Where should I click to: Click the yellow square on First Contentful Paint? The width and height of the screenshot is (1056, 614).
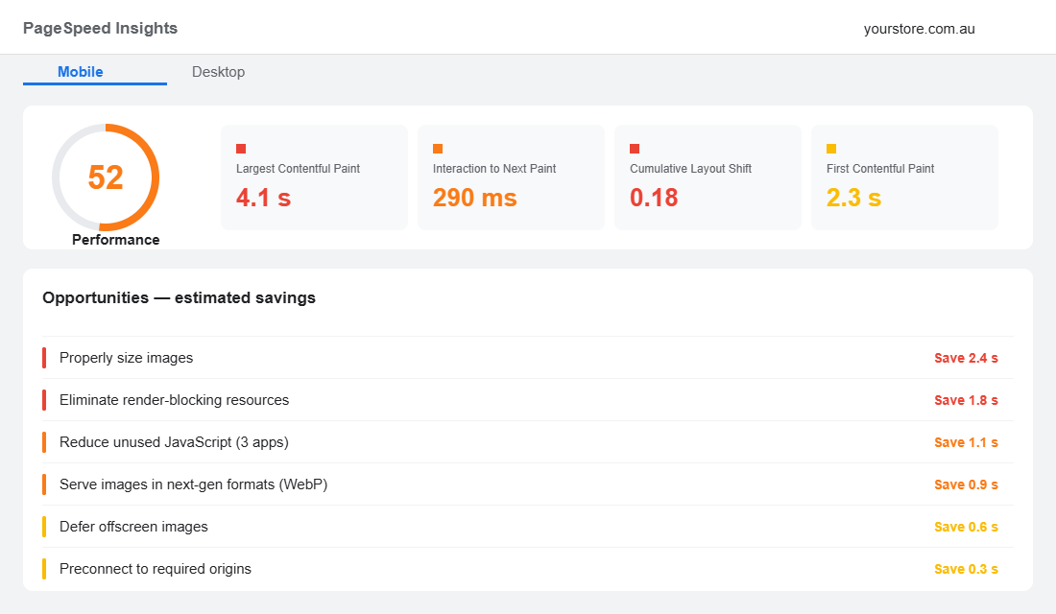[831, 149]
